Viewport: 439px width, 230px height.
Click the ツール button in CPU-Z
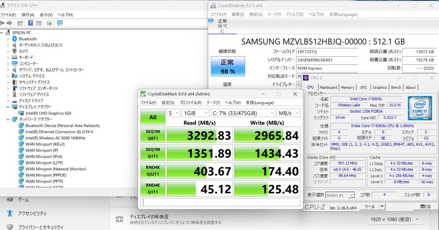[x=370, y=207]
